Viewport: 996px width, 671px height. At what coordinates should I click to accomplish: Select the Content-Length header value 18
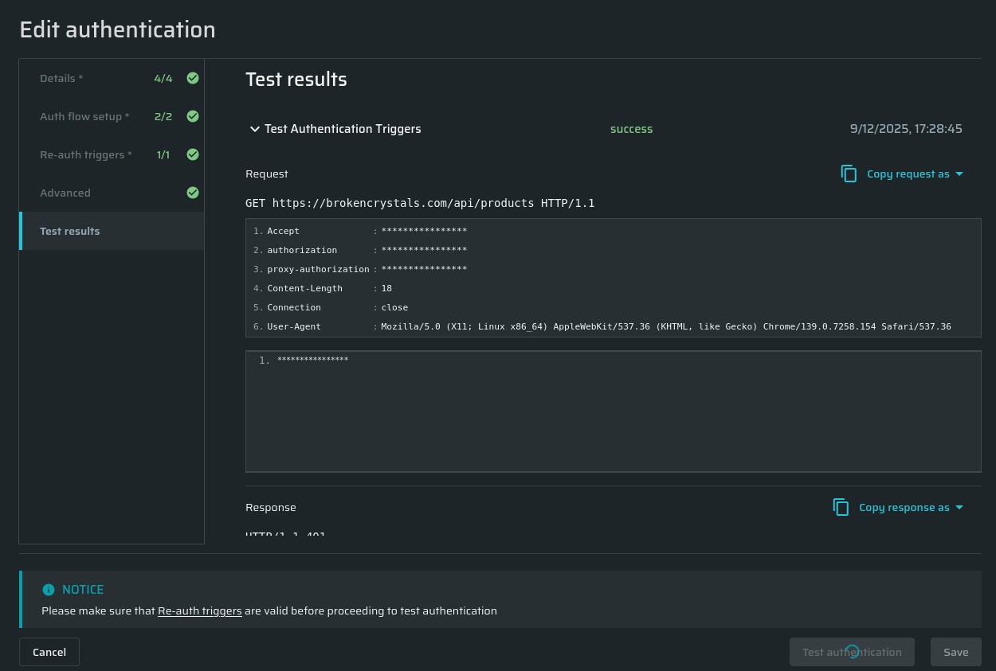click(386, 288)
